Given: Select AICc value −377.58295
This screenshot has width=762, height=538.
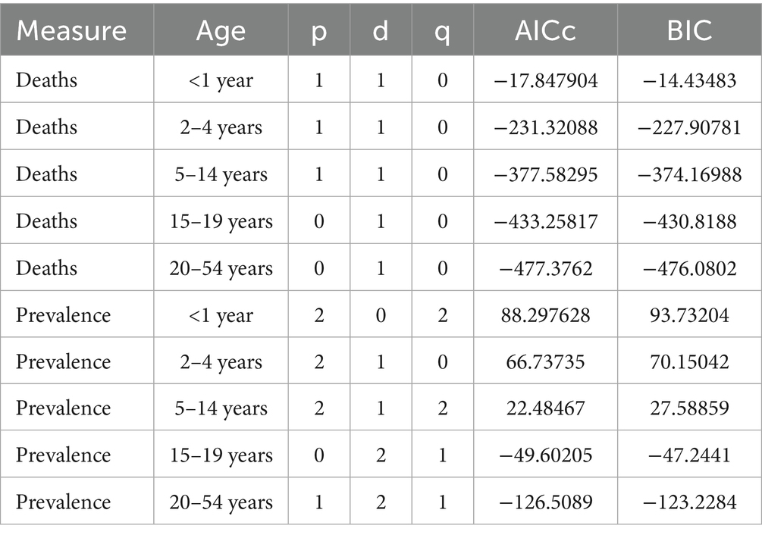Looking at the screenshot, I should tap(545, 174).
